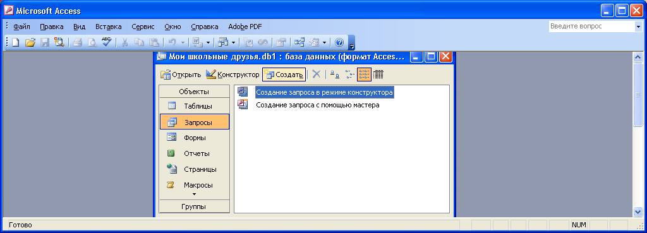This screenshot has height=233, width=647.
Task: Click the Объекты header bar
Action: pyautogui.click(x=194, y=92)
